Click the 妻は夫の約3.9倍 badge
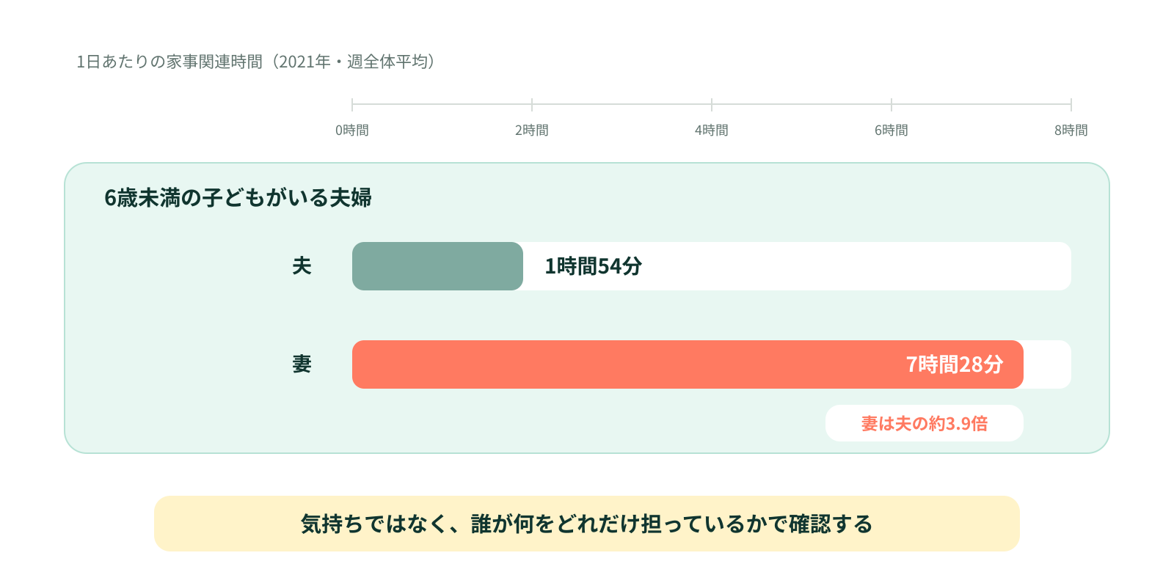 pos(925,423)
